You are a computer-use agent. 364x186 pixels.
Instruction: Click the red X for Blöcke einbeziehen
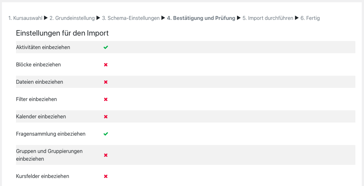(x=106, y=65)
